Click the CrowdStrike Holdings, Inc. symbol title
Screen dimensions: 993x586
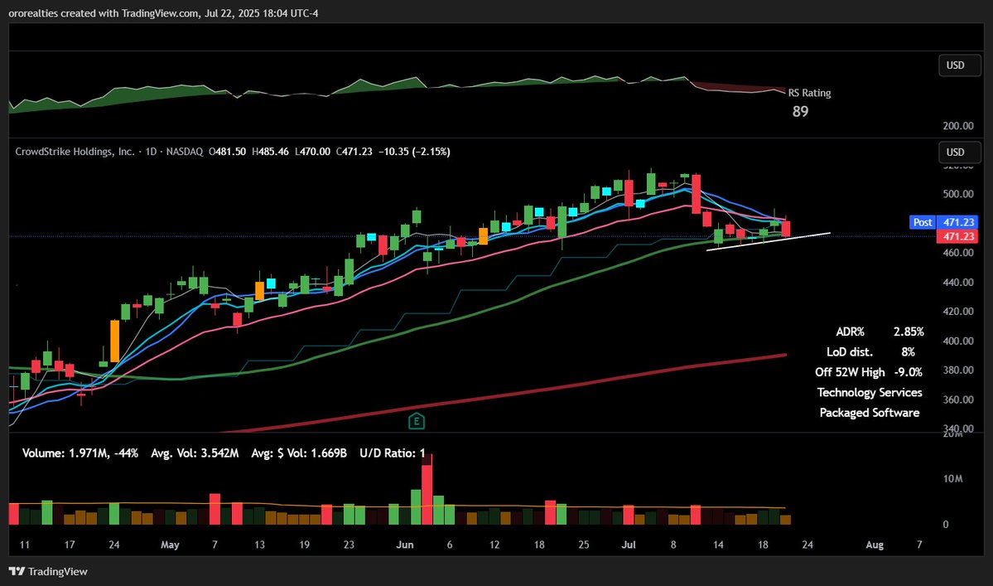[75, 152]
